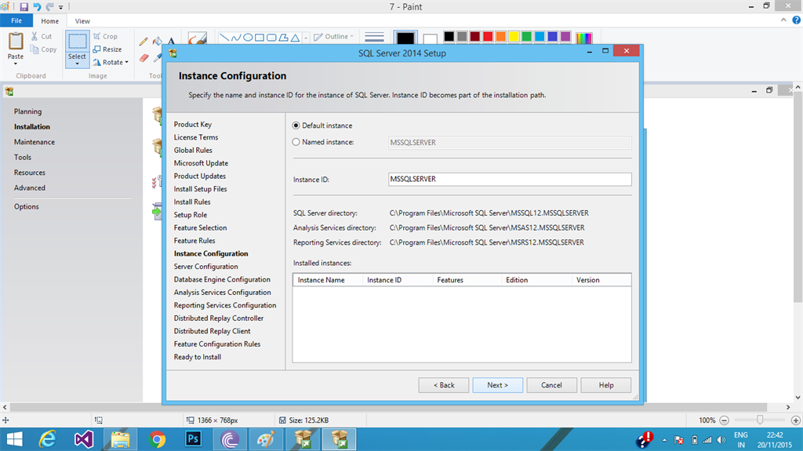803x451 pixels.
Task: Open Photoshop from the taskbar
Action: [193, 439]
